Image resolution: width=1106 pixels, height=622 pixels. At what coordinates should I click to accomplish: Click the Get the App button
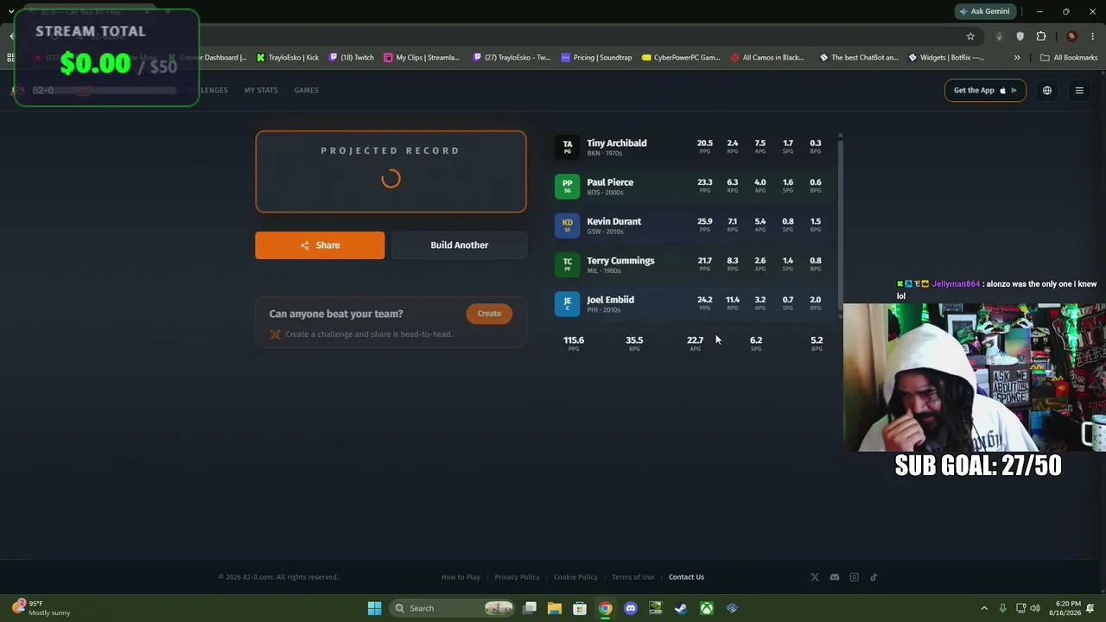[x=985, y=91]
